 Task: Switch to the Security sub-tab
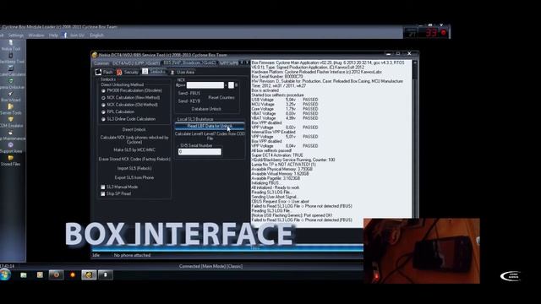[x=128, y=72]
